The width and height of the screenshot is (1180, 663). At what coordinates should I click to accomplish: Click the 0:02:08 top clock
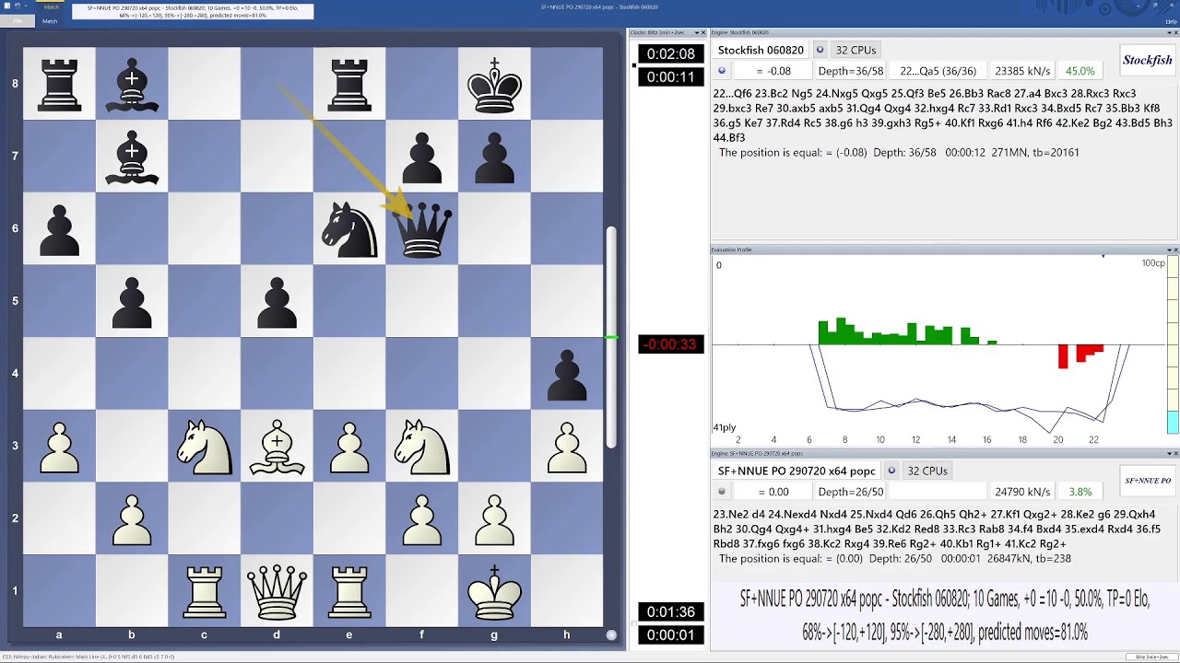click(670, 53)
